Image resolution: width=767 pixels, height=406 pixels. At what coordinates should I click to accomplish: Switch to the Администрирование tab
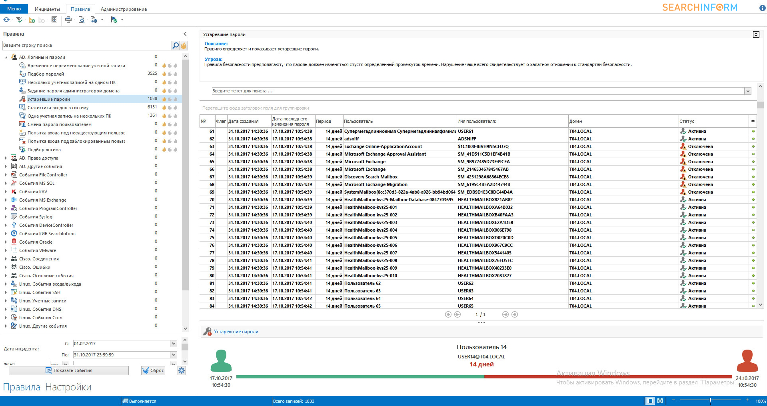(124, 9)
